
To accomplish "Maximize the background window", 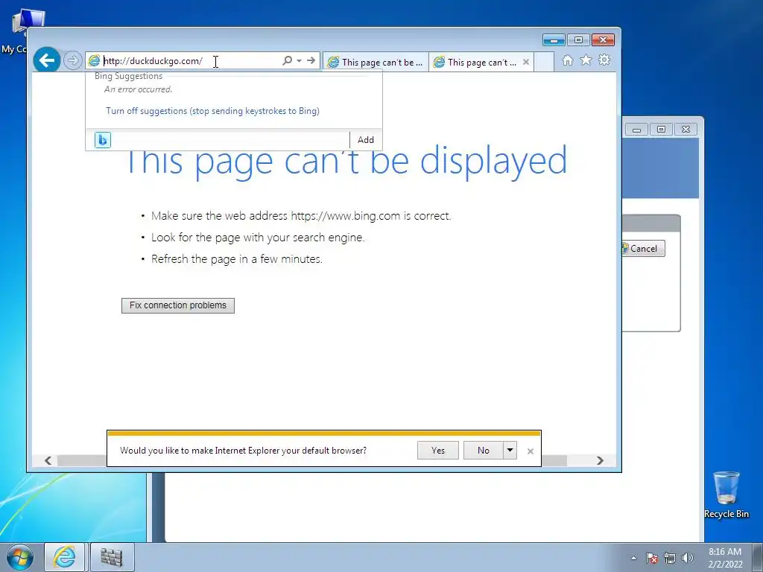I will pyautogui.click(x=661, y=130).
